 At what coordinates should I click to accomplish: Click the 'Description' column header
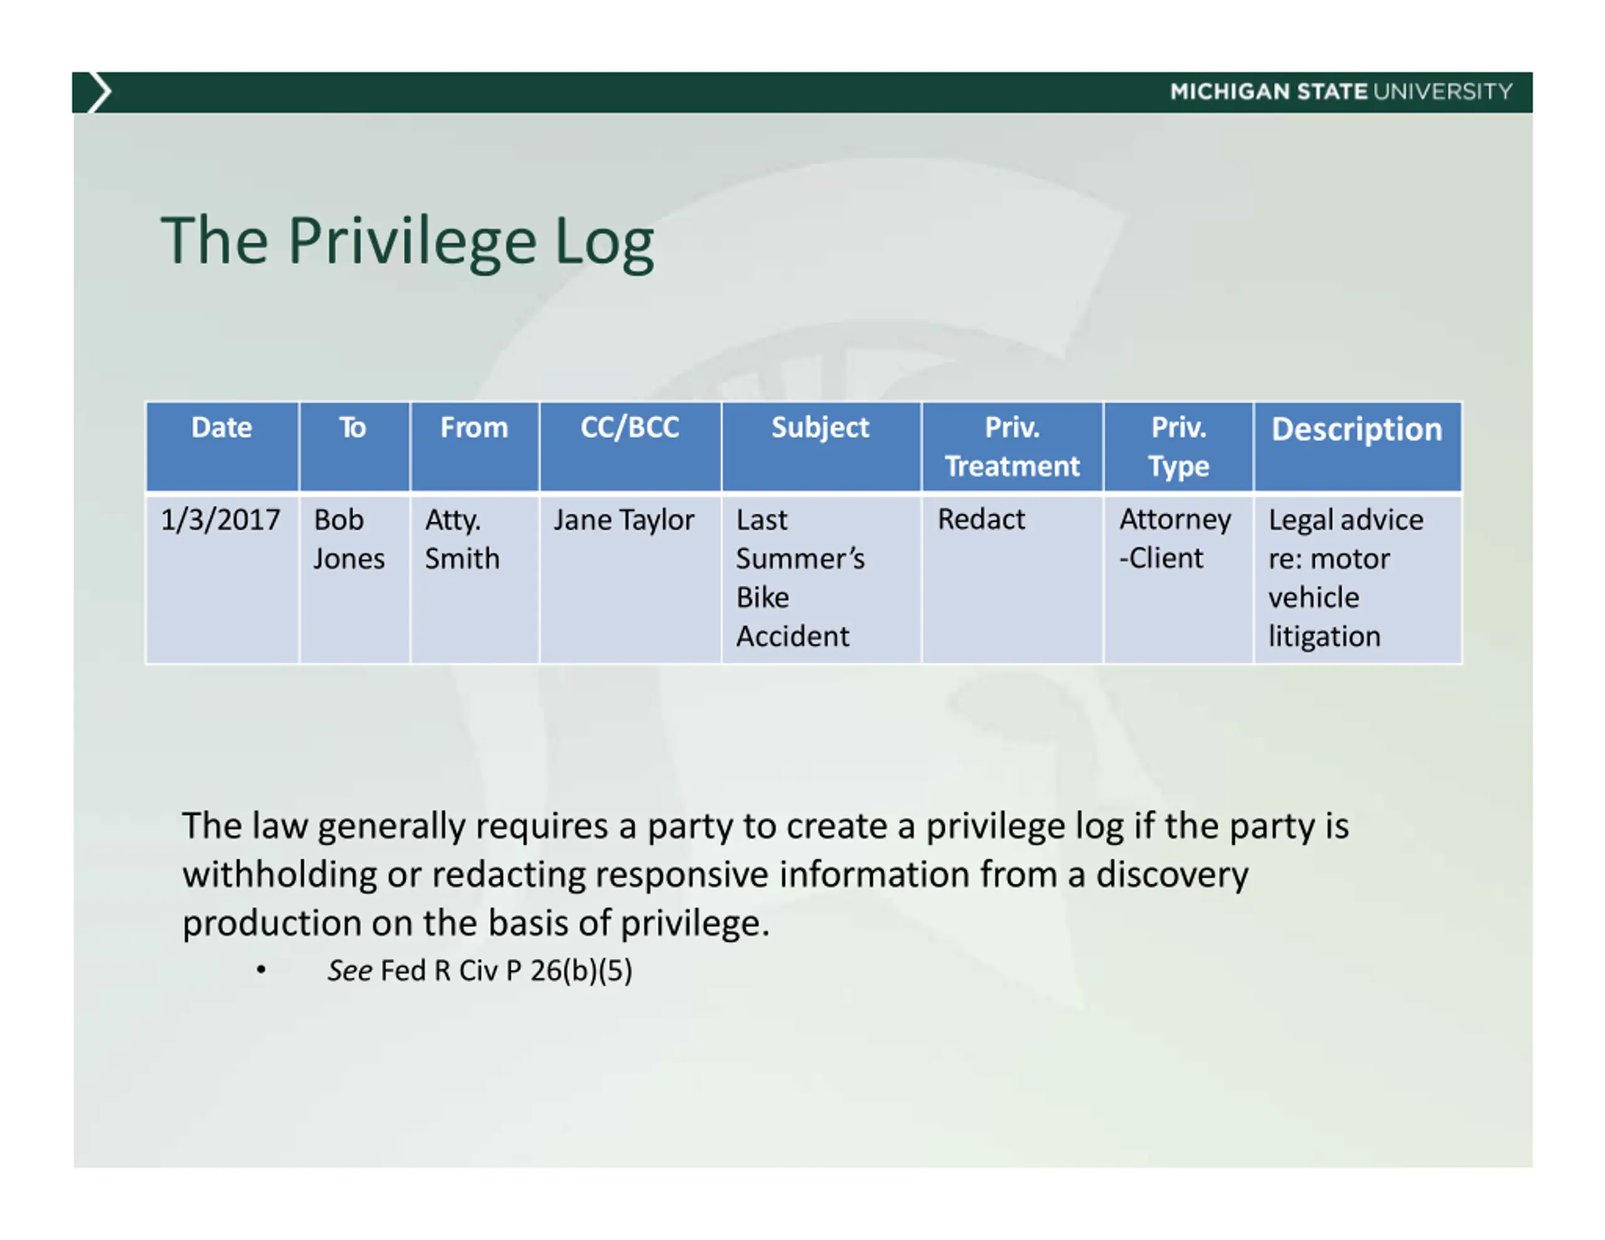coord(1357,446)
